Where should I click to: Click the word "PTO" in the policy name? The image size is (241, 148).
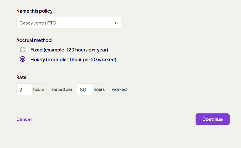51,23
